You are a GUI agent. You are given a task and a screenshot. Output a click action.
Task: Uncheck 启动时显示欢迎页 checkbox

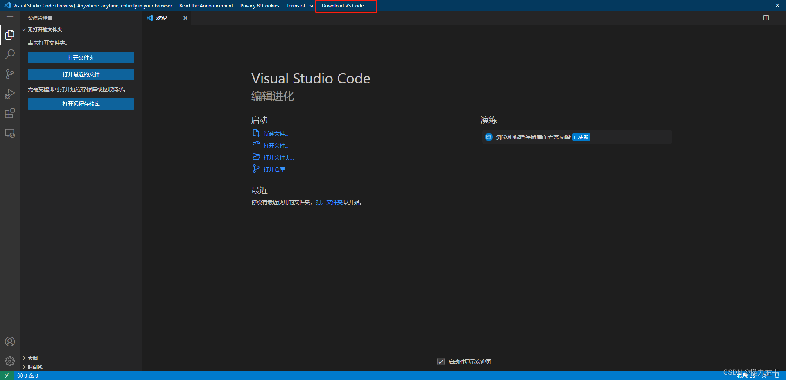(441, 362)
